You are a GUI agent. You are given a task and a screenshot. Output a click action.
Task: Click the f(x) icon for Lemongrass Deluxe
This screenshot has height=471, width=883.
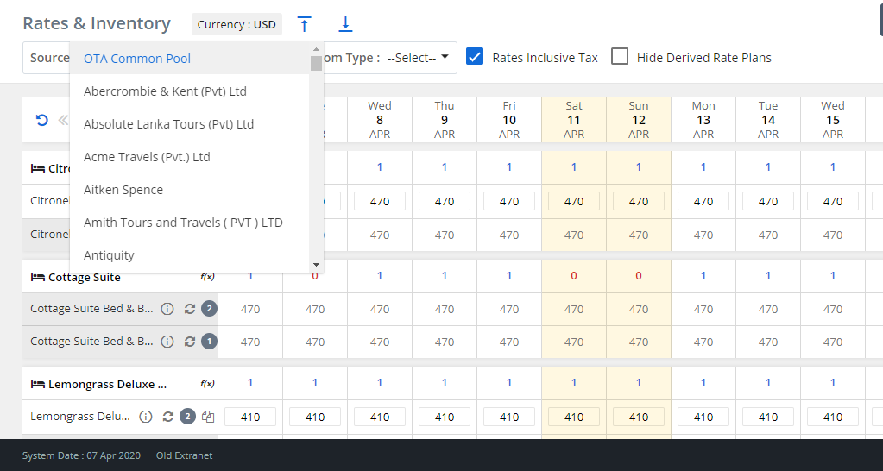(207, 384)
